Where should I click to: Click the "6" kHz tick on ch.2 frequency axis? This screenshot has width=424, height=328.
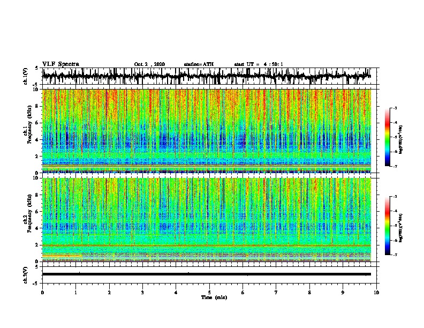(37, 212)
